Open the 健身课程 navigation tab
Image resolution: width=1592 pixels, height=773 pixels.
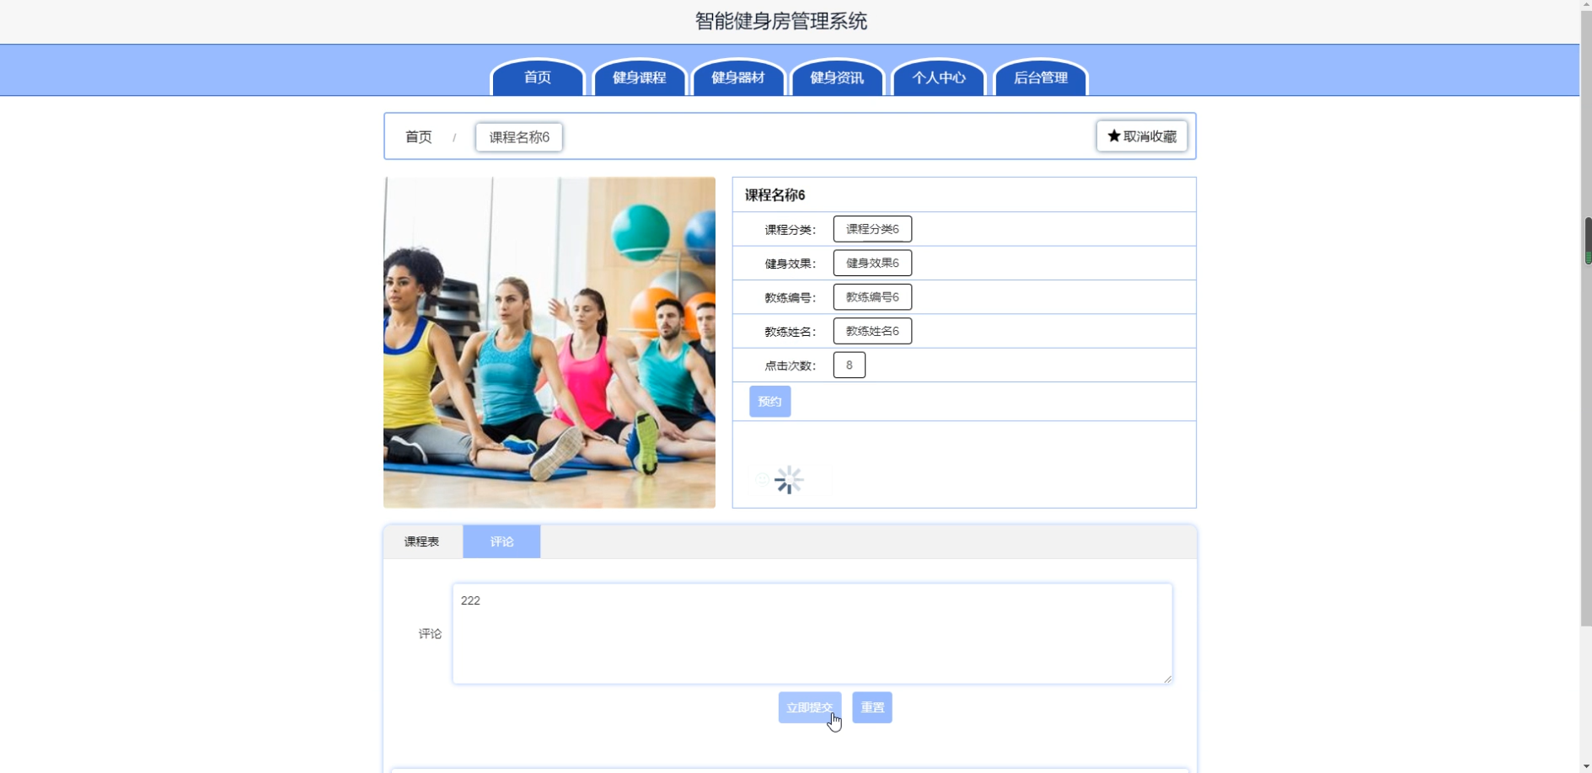(x=640, y=77)
